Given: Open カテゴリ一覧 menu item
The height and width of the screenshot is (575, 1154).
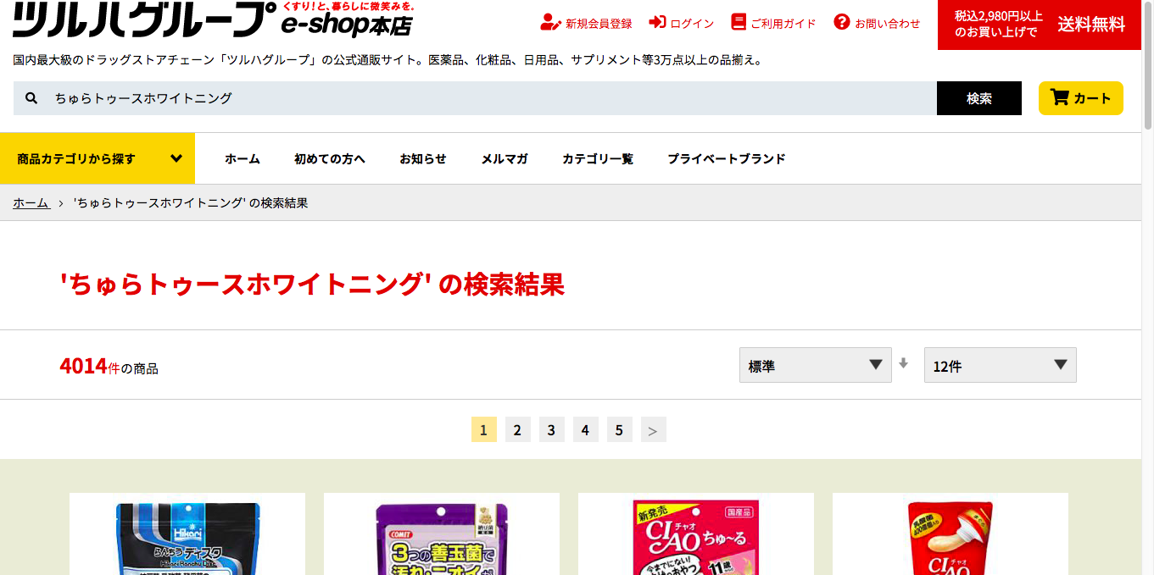Looking at the screenshot, I should (x=598, y=158).
